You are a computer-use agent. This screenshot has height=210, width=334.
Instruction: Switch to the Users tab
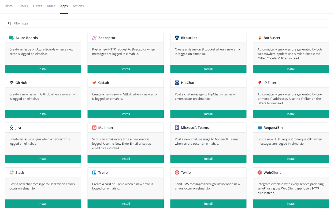coord(23,6)
